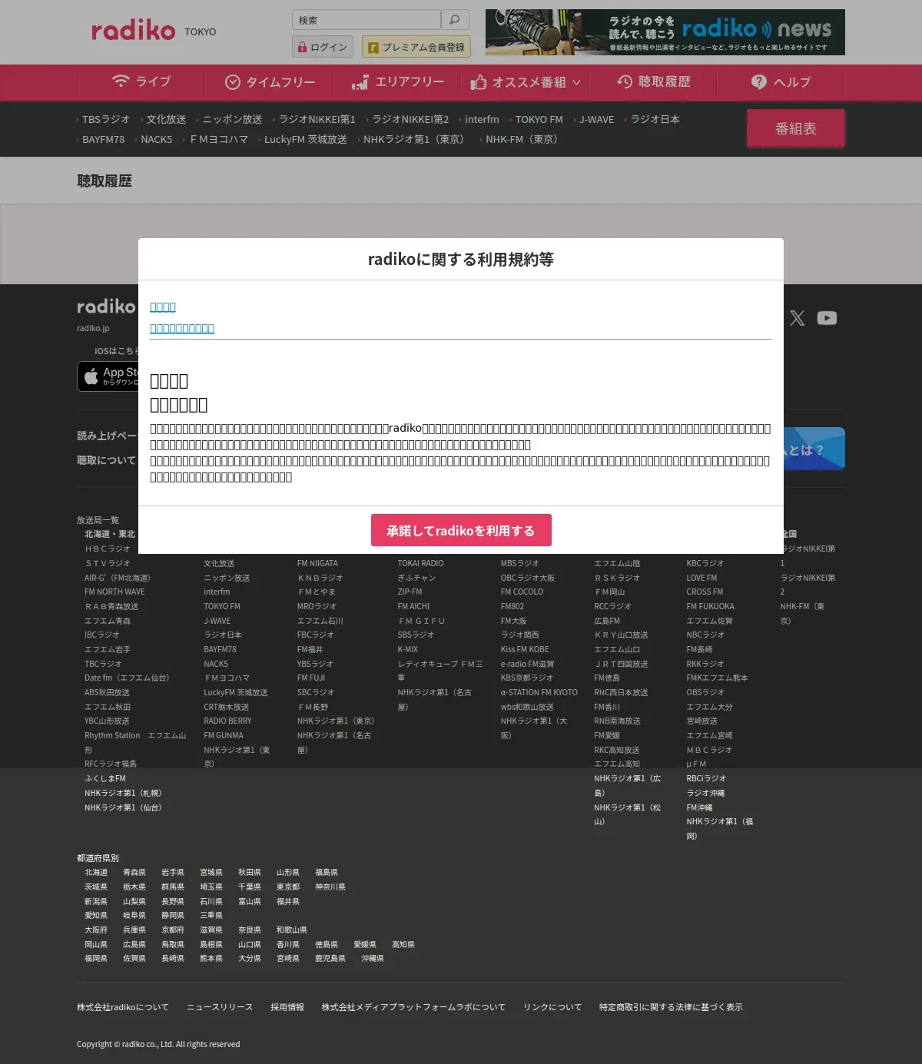Open CROSS FM footer link
Image resolution: width=922 pixels, height=1064 pixels.
(x=705, y=592)
